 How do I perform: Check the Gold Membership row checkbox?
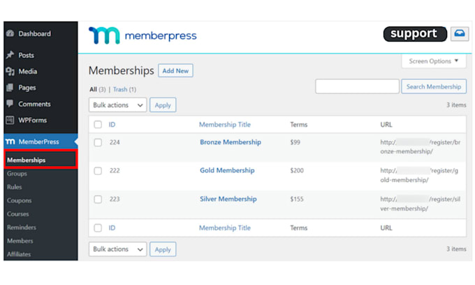coord(98,171)
